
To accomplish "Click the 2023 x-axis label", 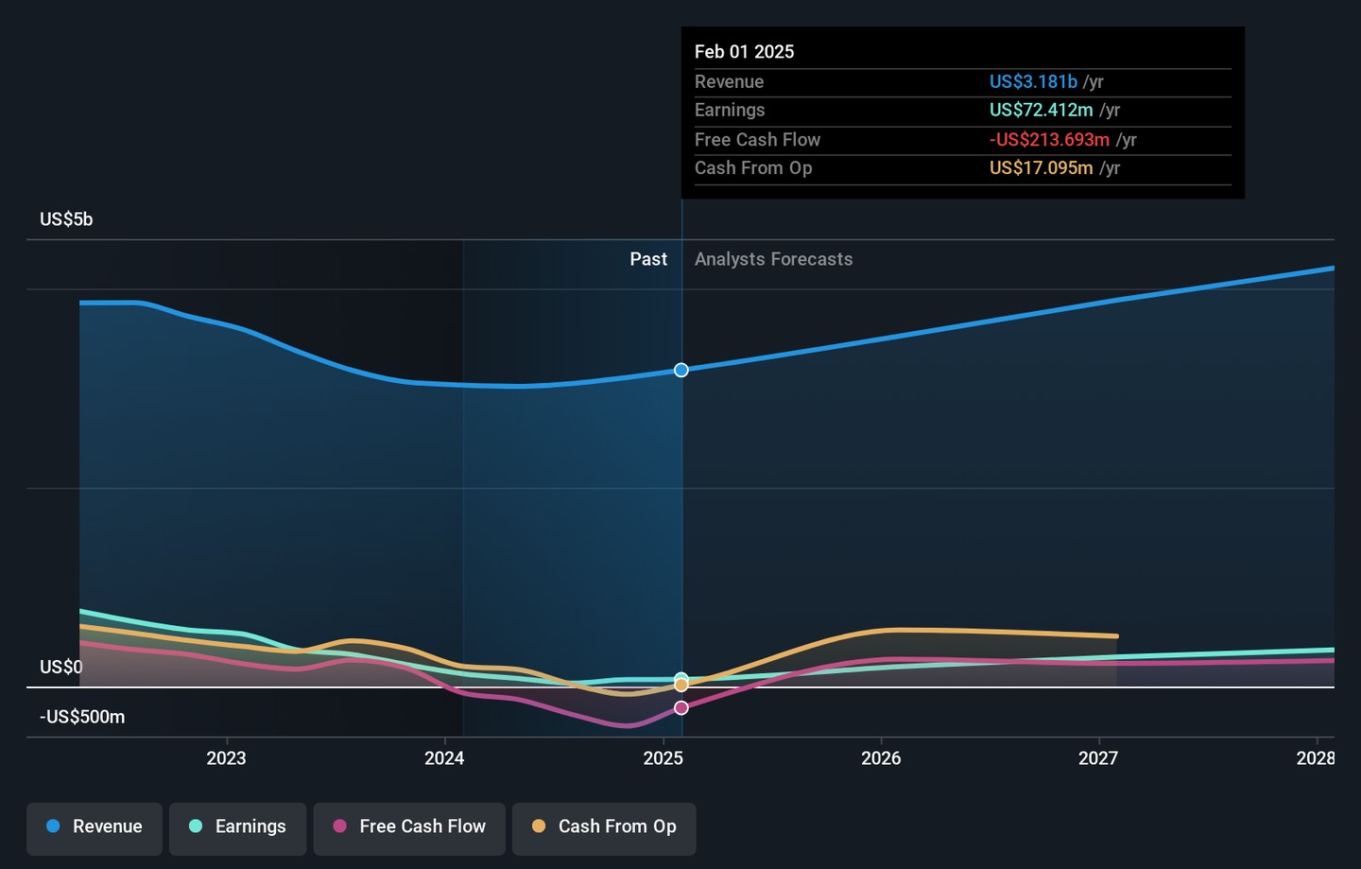I will click(x=226, y=758).
